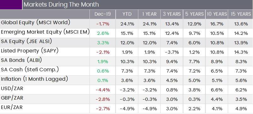The image size is (253, 114).
Task: Click the SA Cash (Stefi Comp.) label
Action: pyautogui.click(x=30, y=70)
